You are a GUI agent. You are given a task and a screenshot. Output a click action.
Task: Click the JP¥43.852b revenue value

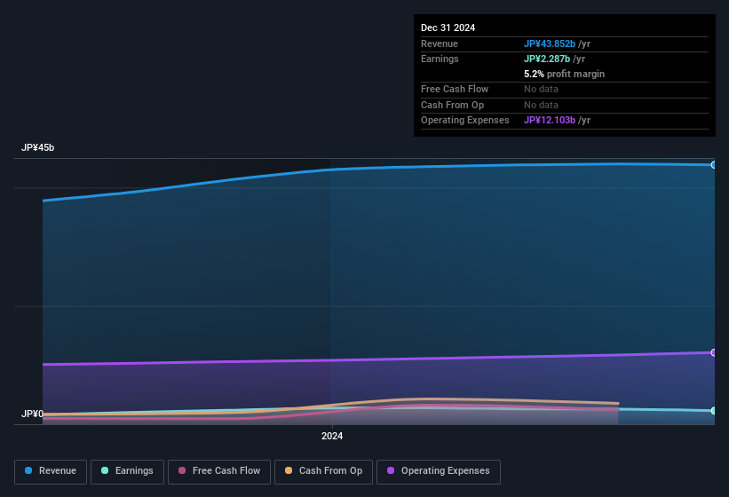(549, 43)
